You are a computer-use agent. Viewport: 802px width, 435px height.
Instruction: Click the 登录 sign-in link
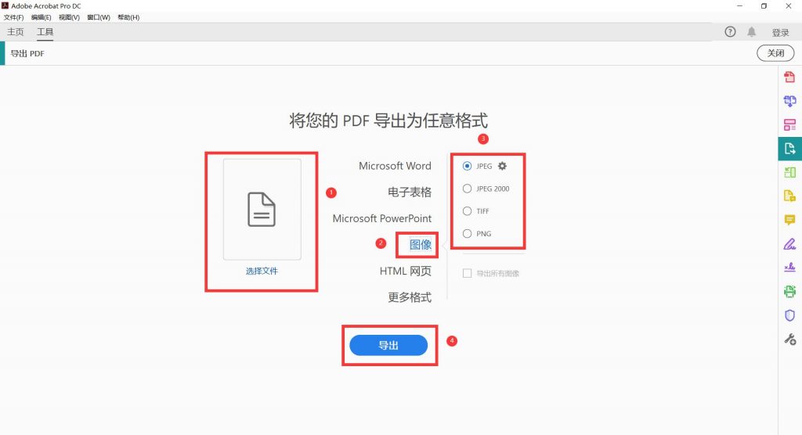point(781,32)
